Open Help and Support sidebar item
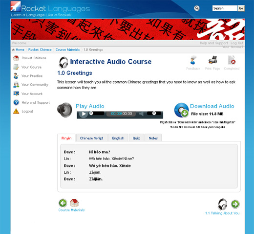The height and width of the screenshot is (234, 254). point(36,102)
